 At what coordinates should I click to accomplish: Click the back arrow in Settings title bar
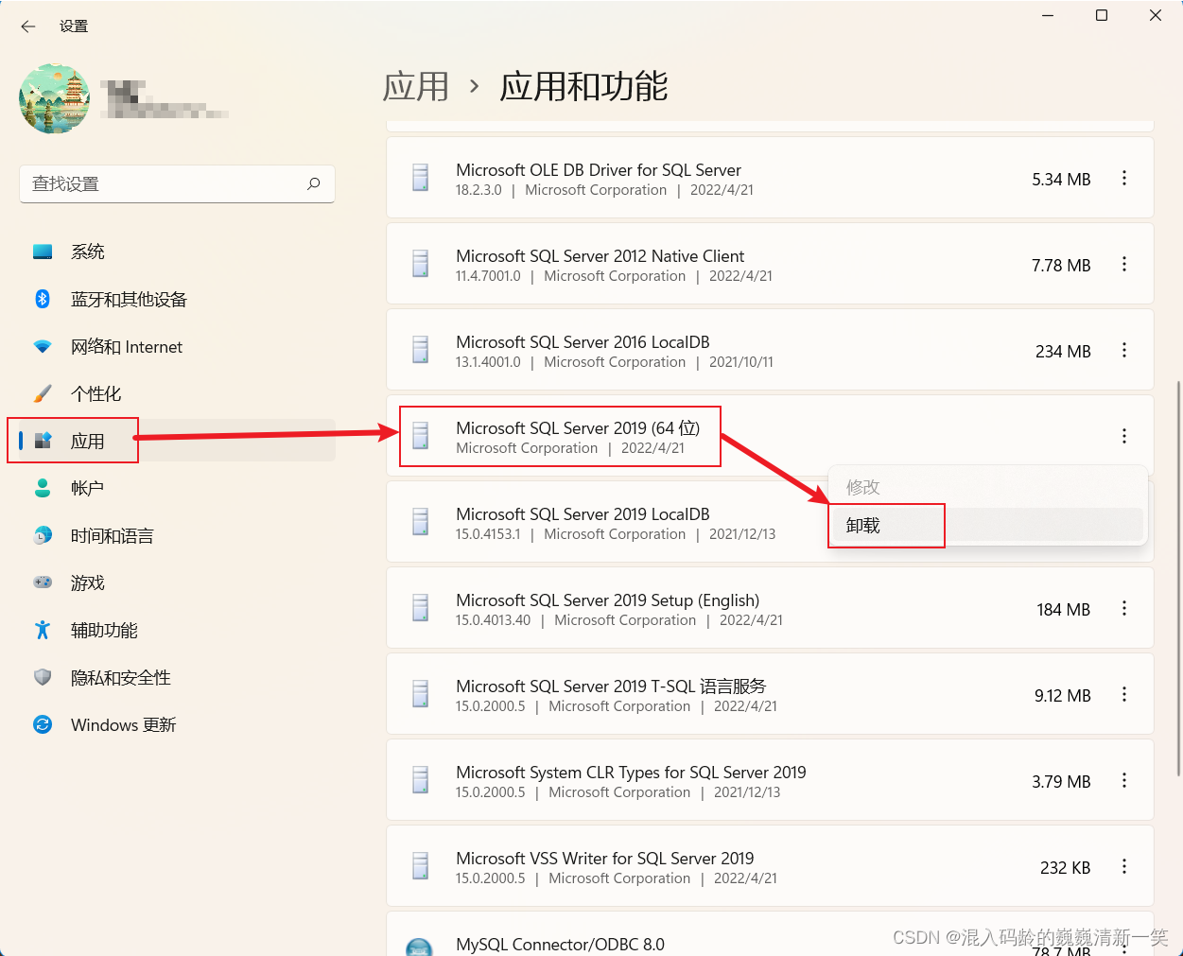coord(28,26)
